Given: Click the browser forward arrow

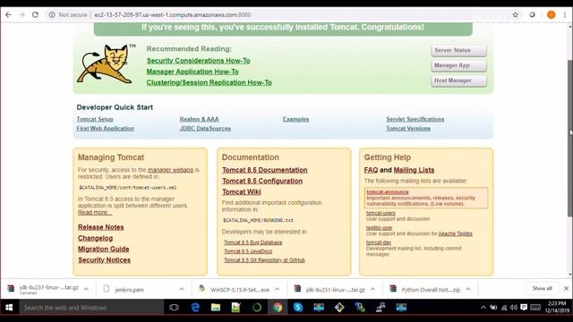Looking at the screenshot, I should [21, 14].
